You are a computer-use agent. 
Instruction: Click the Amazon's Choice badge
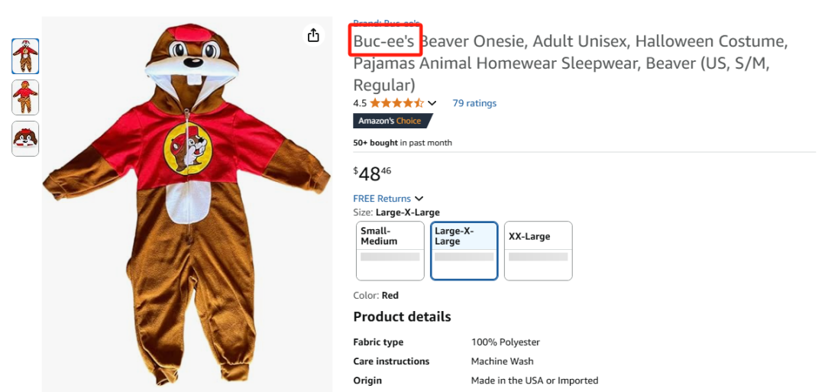pos(392,121)
